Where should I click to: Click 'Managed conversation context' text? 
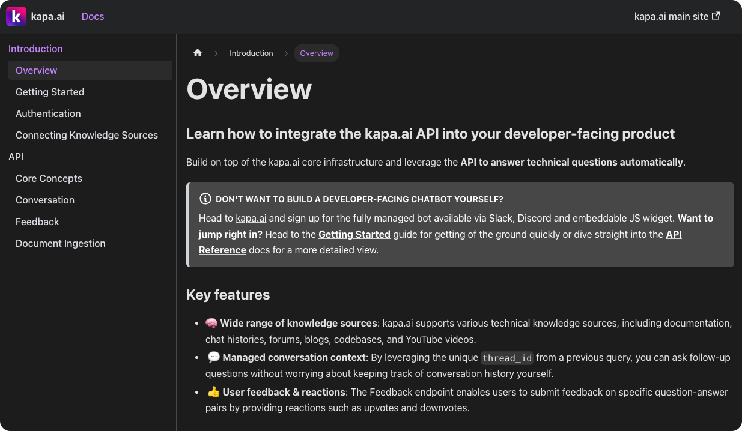(294, 357)
